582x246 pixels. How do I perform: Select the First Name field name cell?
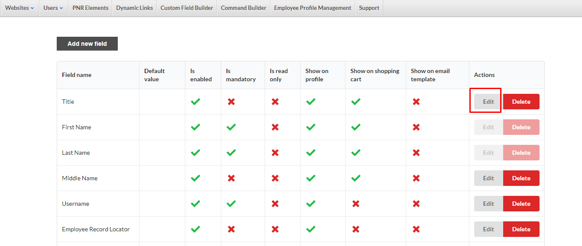[98, 127]
